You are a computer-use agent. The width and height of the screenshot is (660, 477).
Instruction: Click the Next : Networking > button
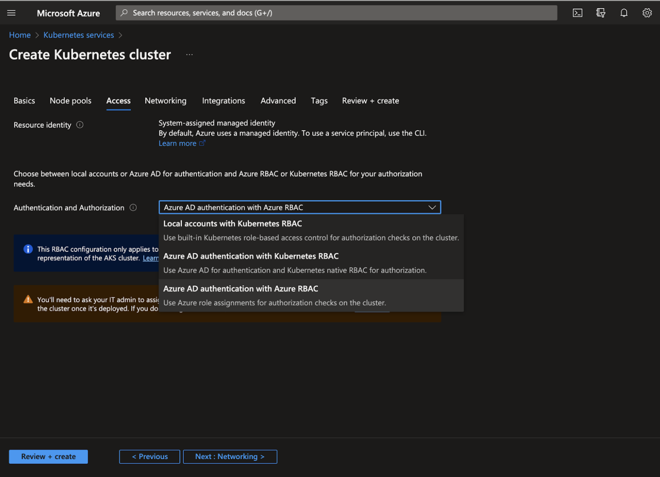click(230, 457)
